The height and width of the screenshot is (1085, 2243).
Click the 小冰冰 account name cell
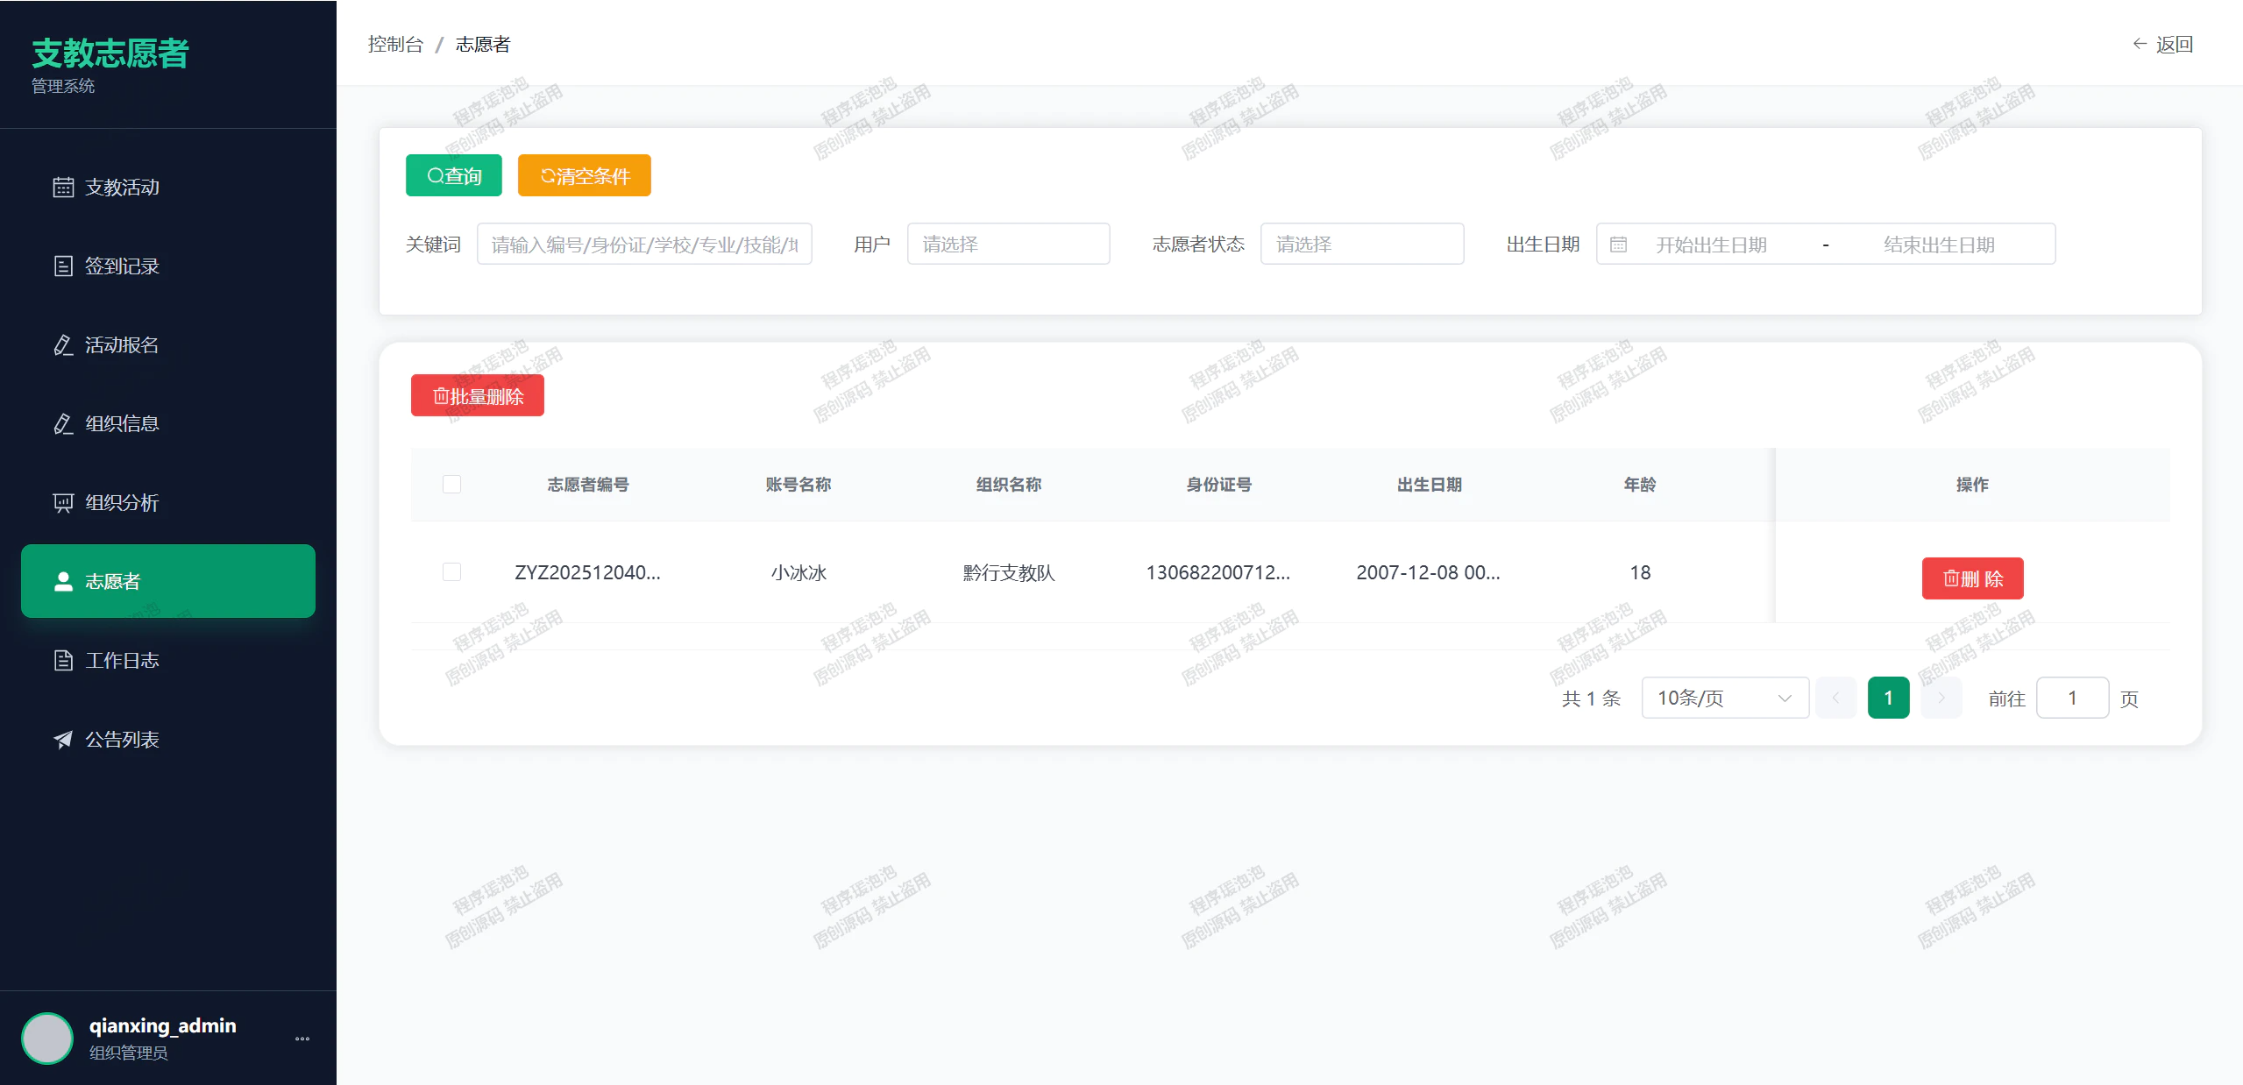[x=799, y=572]
